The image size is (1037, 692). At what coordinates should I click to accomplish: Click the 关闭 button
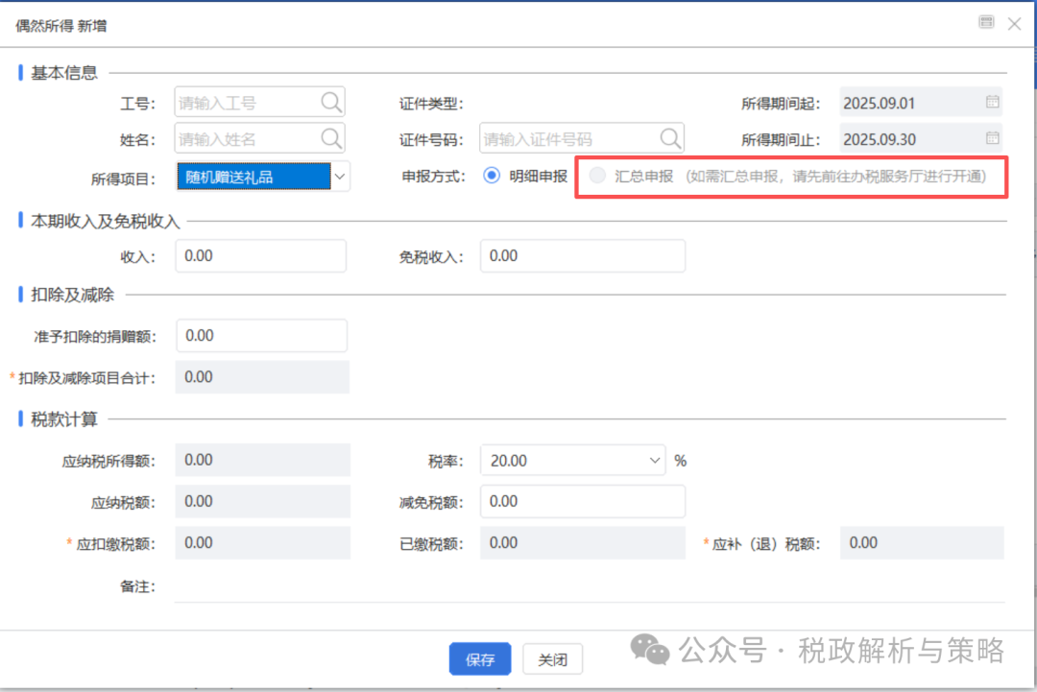(x=552, y=660)
